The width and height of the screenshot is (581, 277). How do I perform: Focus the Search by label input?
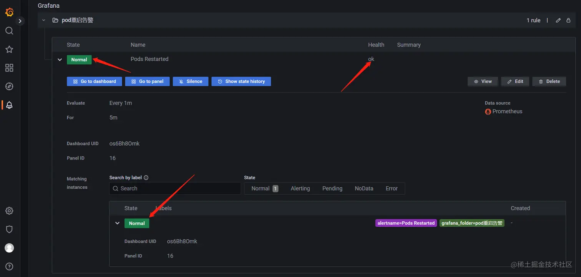(x=175, y=189)
